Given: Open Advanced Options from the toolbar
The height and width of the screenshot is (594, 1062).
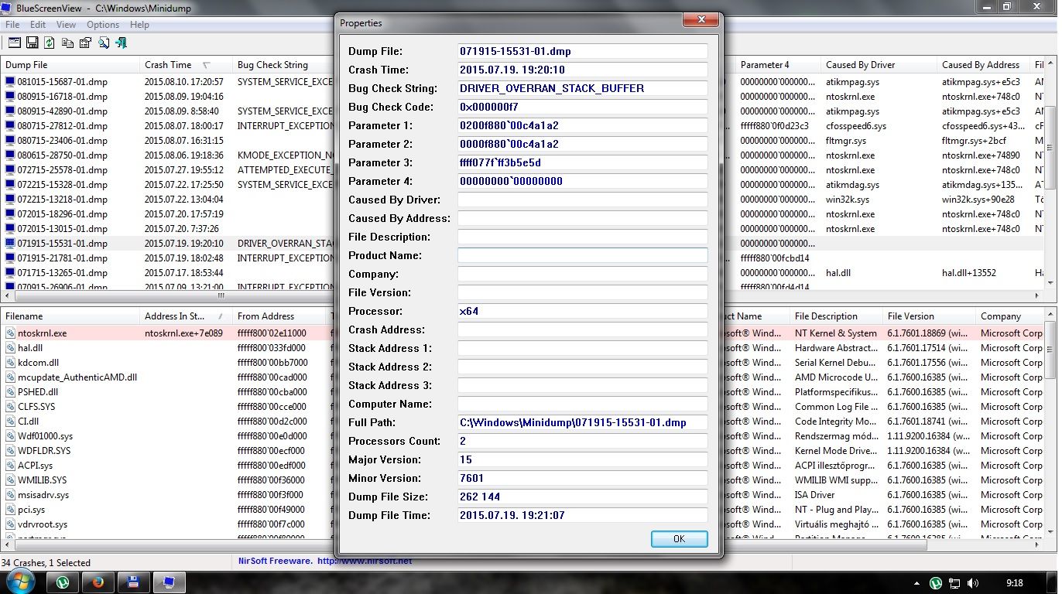Looking at the screenshot, I should coord(15,43).
